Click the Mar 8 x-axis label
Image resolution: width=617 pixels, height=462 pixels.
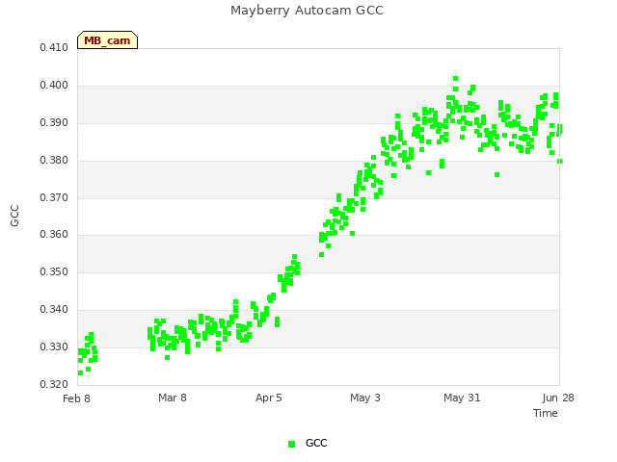tap(173, 398)
